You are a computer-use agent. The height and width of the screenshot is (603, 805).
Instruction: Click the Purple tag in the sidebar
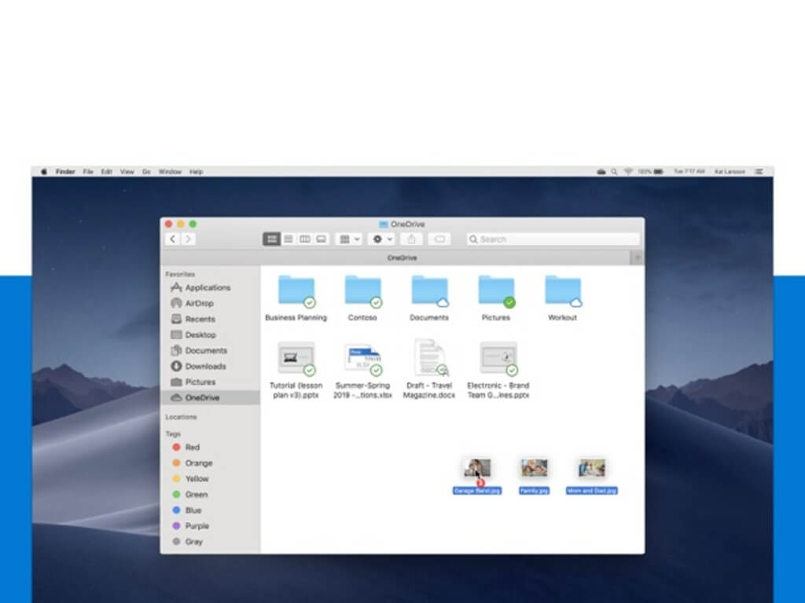[197, 526]
